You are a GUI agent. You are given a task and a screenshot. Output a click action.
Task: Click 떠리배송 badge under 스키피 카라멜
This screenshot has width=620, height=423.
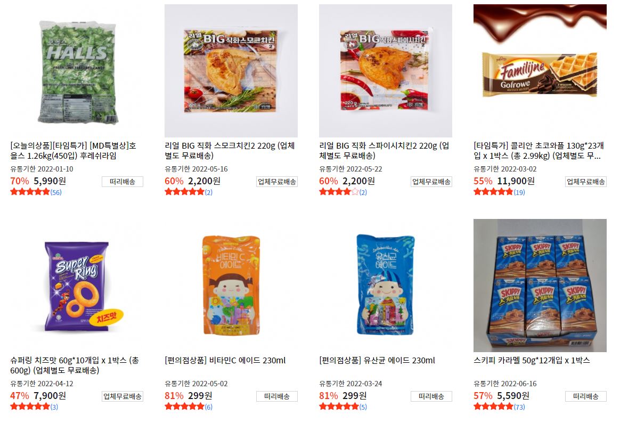585,396
